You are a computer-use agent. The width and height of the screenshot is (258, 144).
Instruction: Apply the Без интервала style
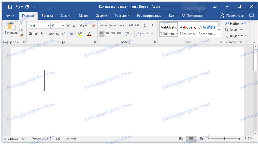coord(188,30)
